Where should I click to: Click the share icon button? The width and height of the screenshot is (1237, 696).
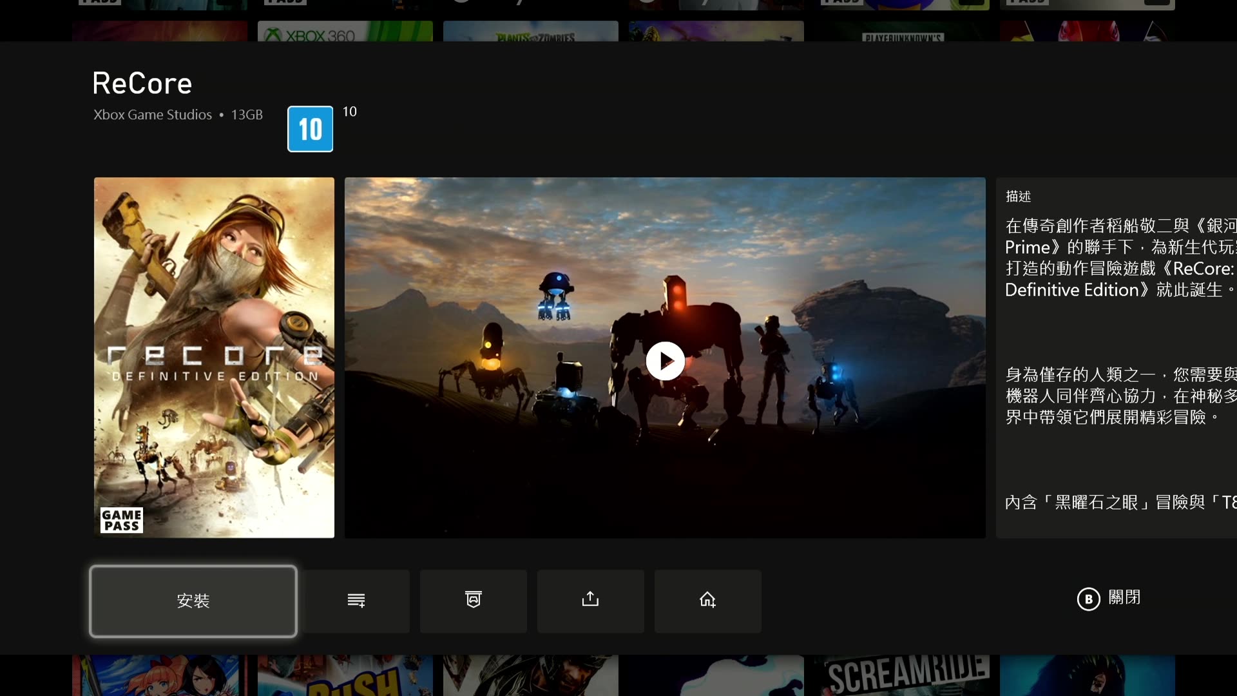pyautogui.click(x=590, y=601)
